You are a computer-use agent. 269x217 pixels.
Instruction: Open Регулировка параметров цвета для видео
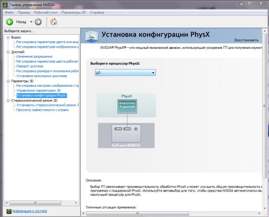click(x=47, y=42)
